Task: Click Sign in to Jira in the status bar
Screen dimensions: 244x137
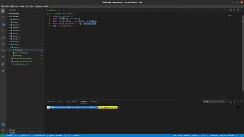Action: pos(24,135)
